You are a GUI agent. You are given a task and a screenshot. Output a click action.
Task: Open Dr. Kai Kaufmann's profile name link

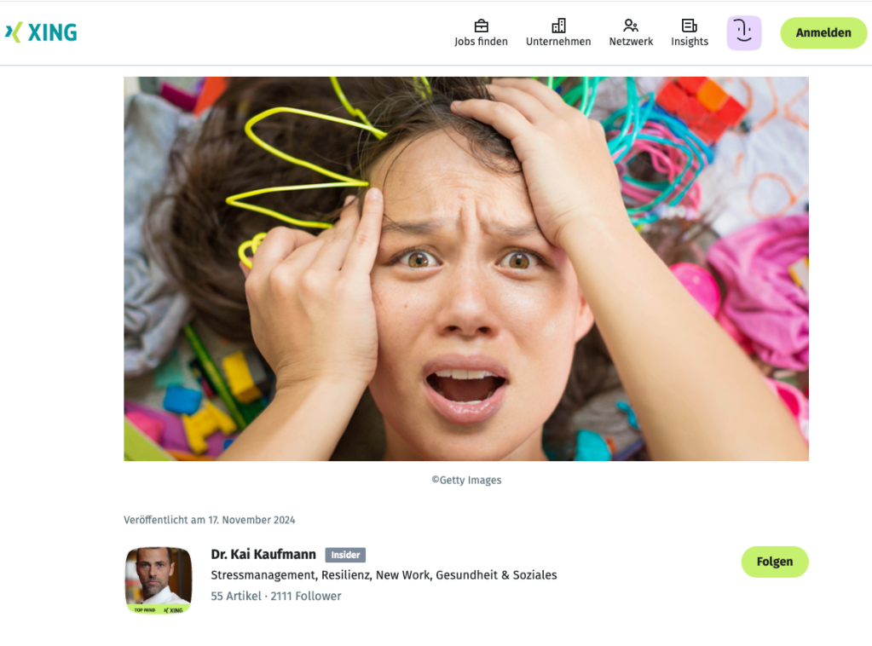263,554
